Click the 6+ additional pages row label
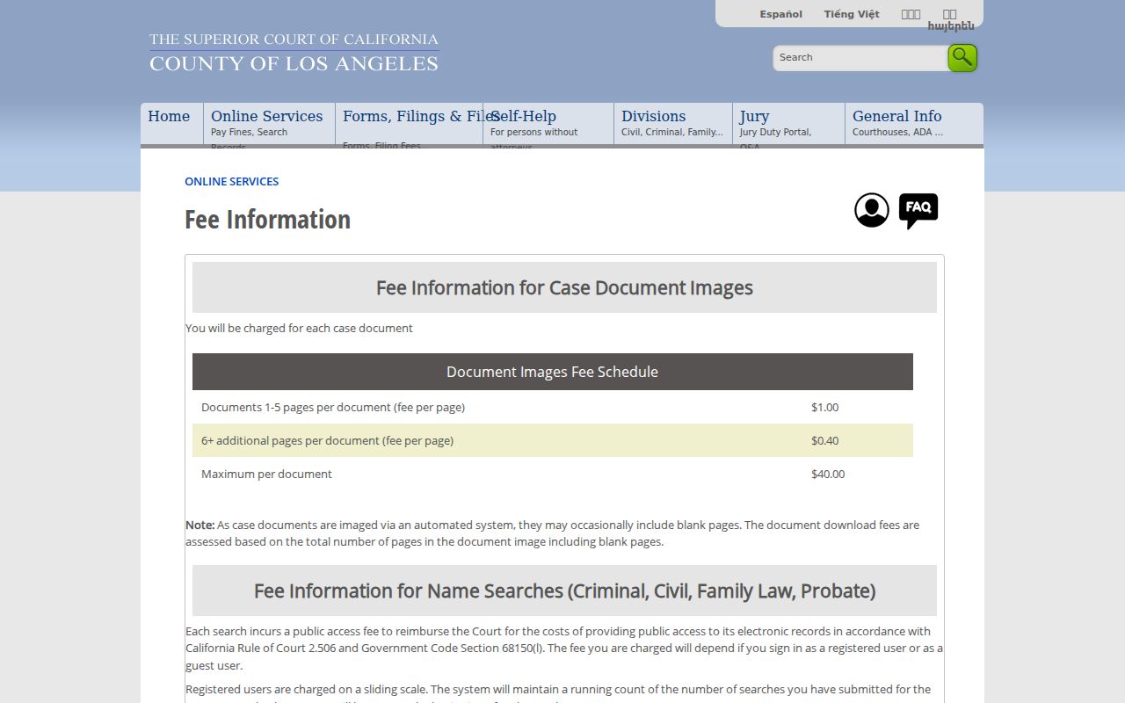This screenshot has height=703, width=1125. (x=327, y=440)
